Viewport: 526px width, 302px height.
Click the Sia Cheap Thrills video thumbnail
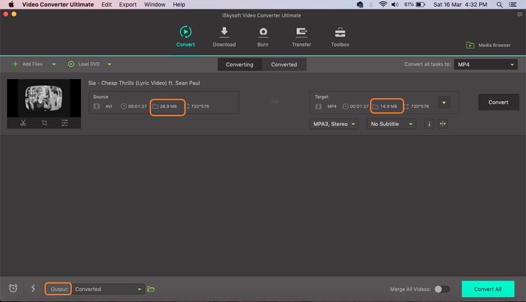pos(44,98)
